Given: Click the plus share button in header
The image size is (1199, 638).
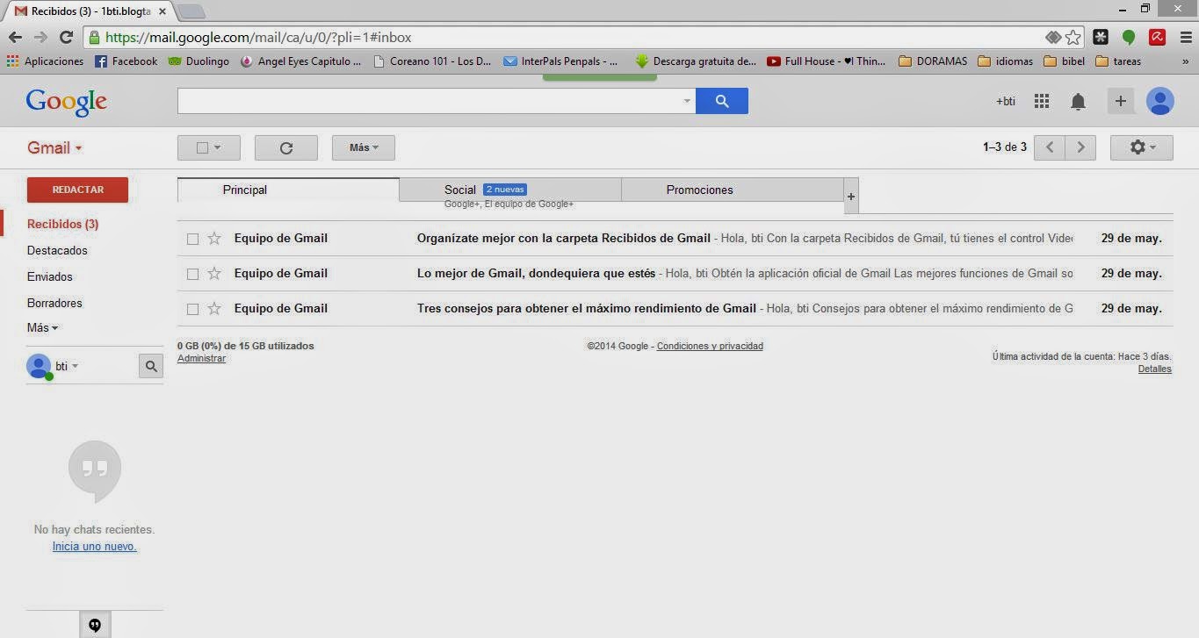Looking at the screenshot, I should click(1120, 101).
